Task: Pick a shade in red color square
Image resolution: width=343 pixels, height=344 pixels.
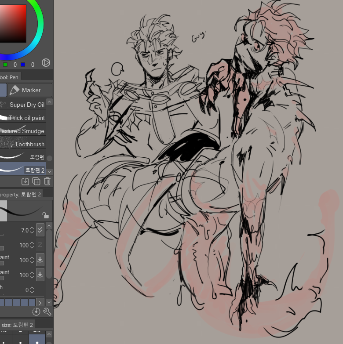Action: coord(12,23)
